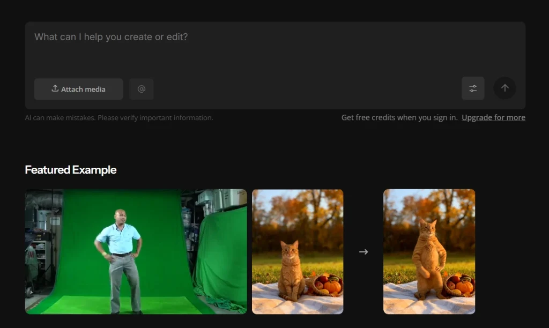Click the 'Get free credits when you sign in' text
Viewport: 549px width, 328px height.
pos(399,117)
